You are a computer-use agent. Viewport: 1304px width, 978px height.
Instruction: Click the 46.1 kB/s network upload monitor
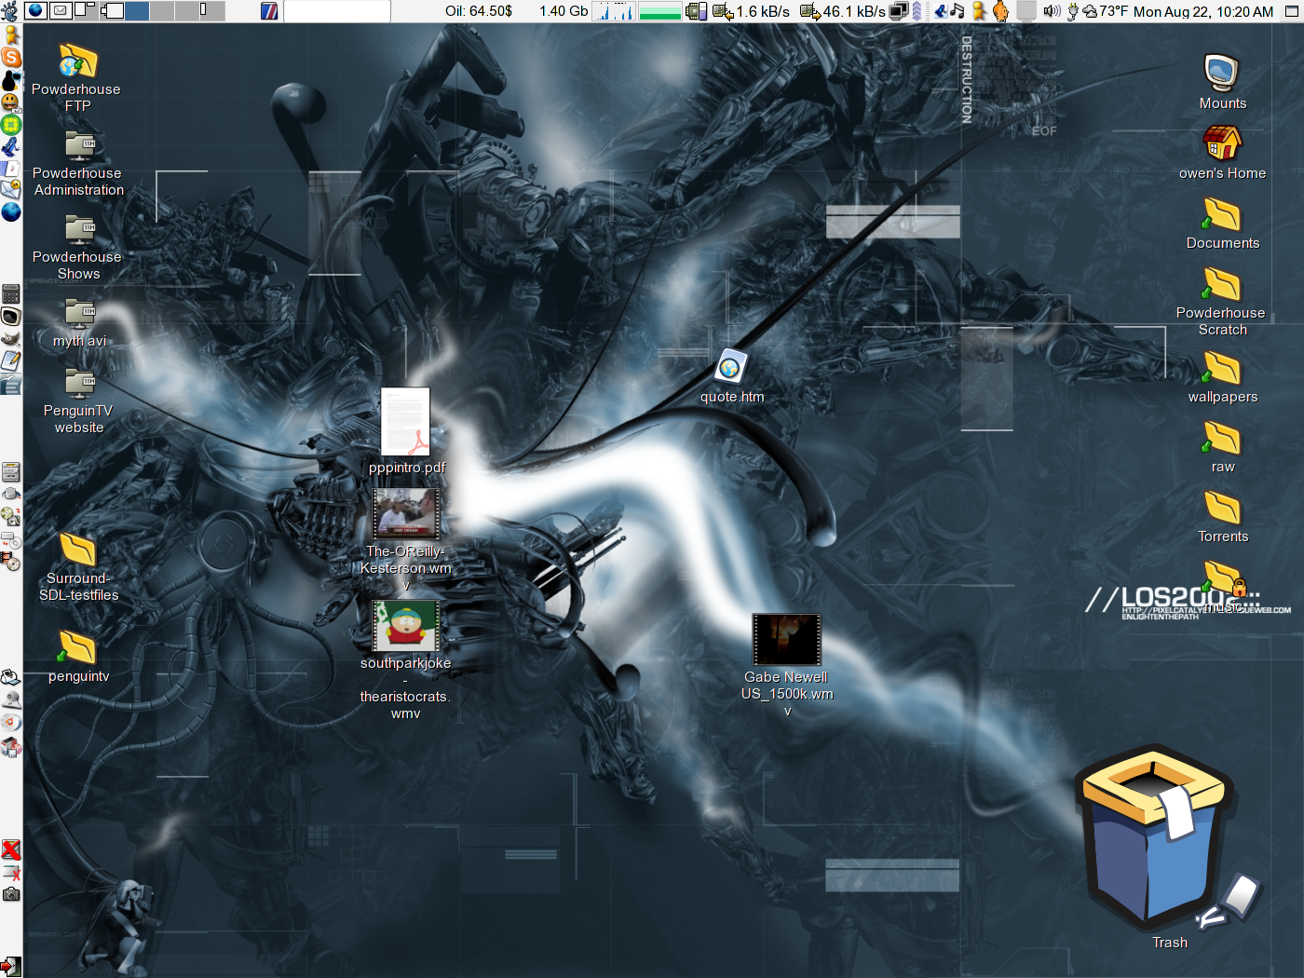(x=843, y=11)
